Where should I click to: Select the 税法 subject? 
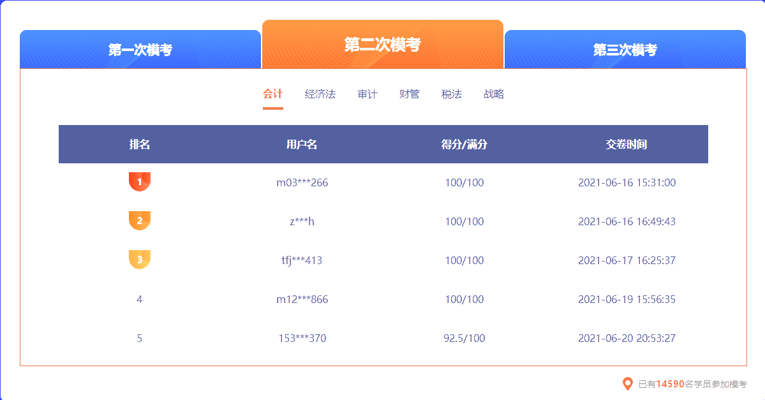[451, 94]
